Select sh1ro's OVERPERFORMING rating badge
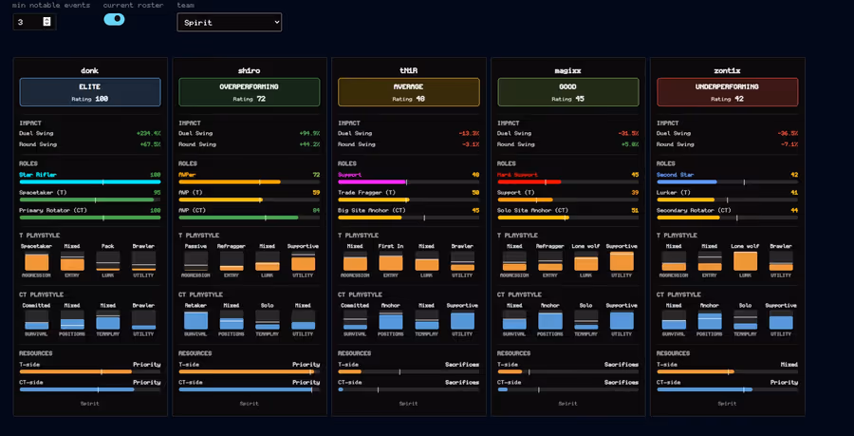This screenshot has width=854, height=436. click(250, 92)
